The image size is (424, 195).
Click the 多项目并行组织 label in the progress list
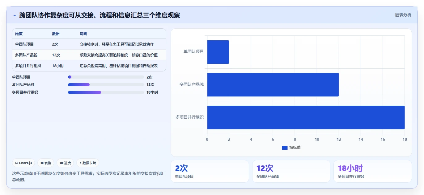[x=25, y=92]
